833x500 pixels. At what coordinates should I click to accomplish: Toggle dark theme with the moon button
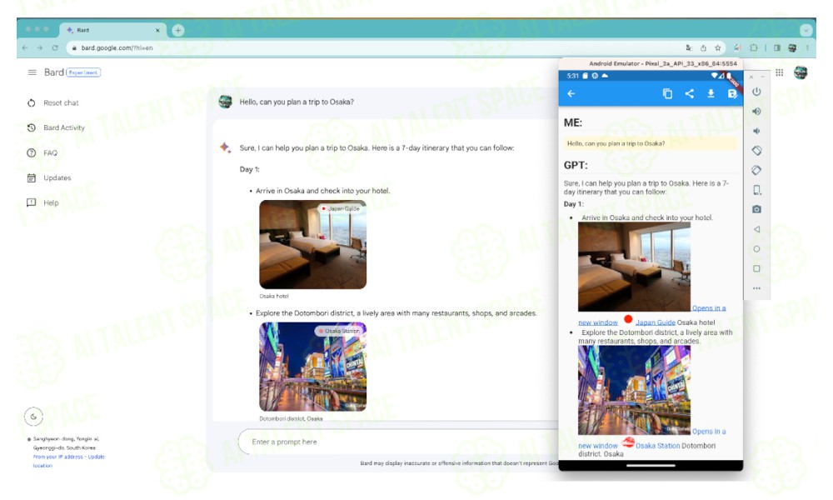tap(33, 417)
